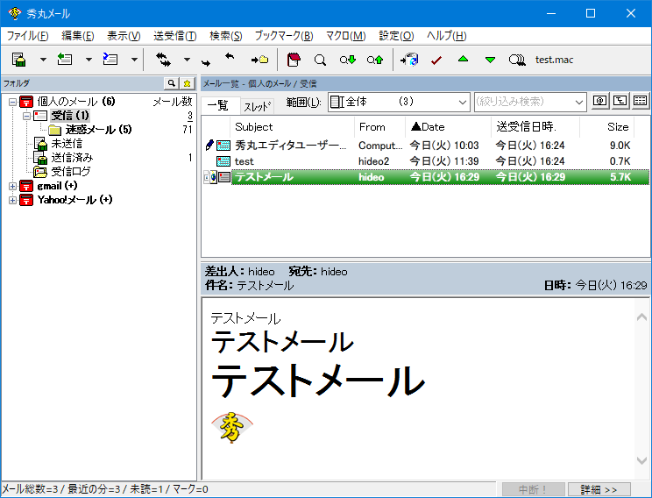
Task: Select the 送信済み folder
Action: tap(72, 158)
